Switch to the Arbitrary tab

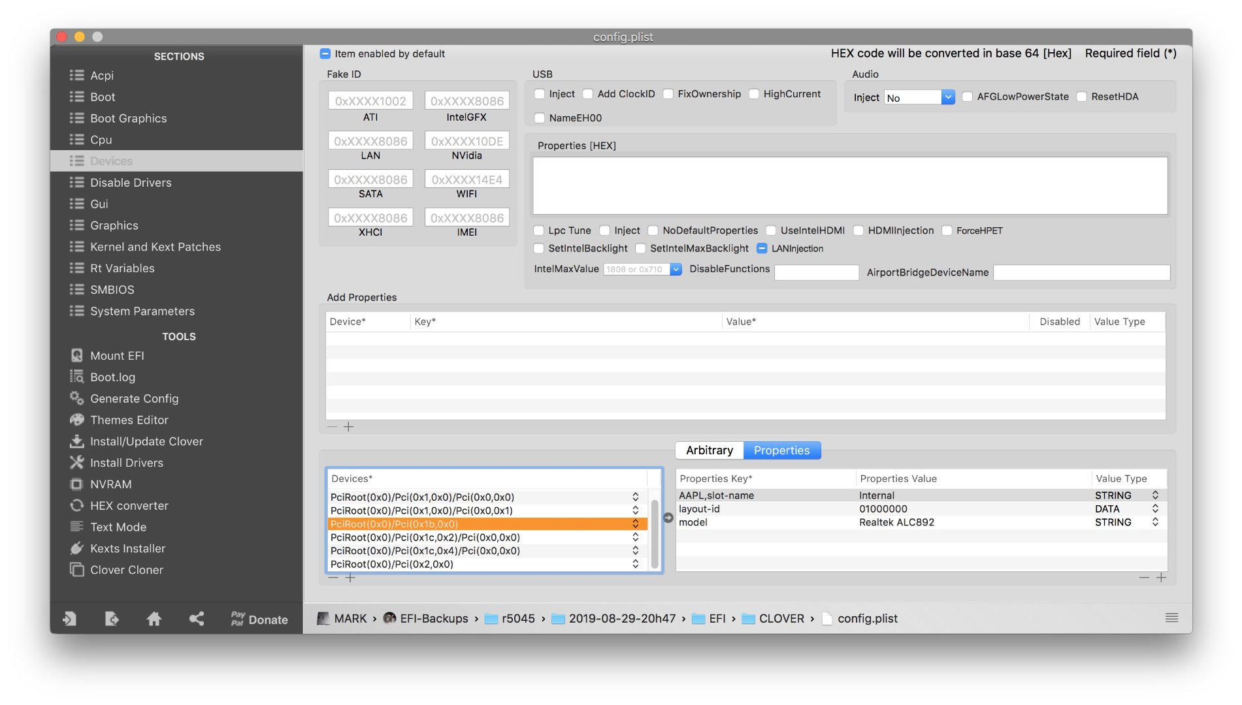coord(709,450)
